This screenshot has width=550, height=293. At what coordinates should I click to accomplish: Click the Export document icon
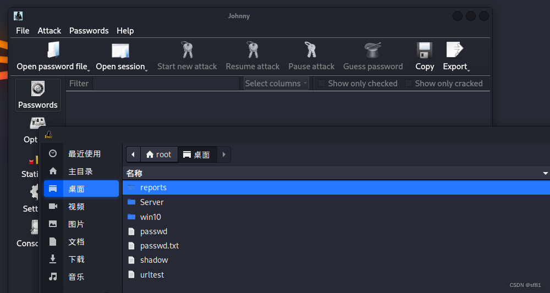click(455, 50)
